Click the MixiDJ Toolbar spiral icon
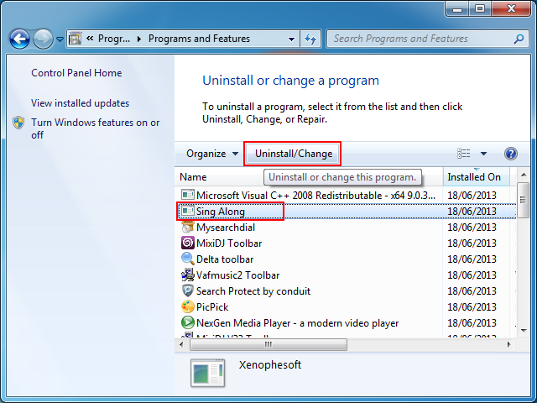Viewport: 537px width, 403px height. point(188,243)
